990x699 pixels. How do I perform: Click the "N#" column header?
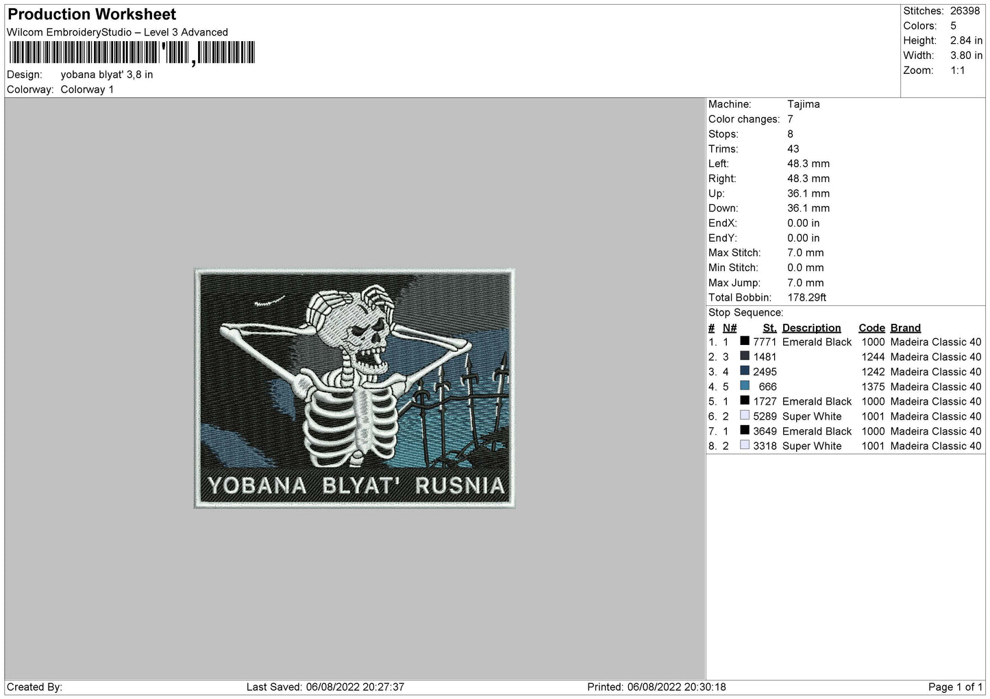pos(730,328)
